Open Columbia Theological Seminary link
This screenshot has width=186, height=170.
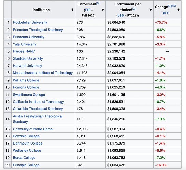click(38, 109)
